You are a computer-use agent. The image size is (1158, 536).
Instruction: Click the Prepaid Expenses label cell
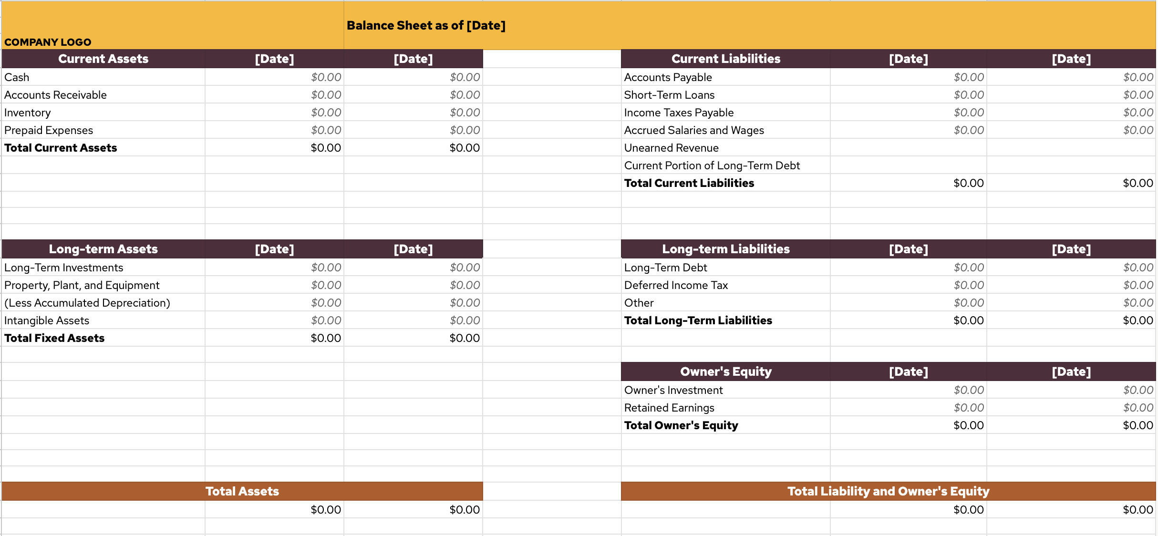click(49, 130)
